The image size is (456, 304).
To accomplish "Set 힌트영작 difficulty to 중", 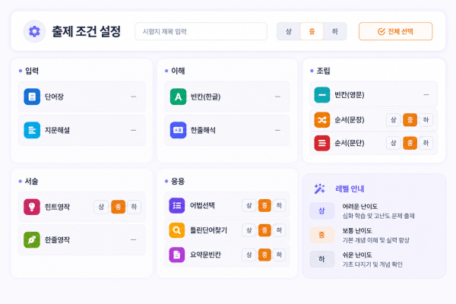I will click(x=118, y=207).
